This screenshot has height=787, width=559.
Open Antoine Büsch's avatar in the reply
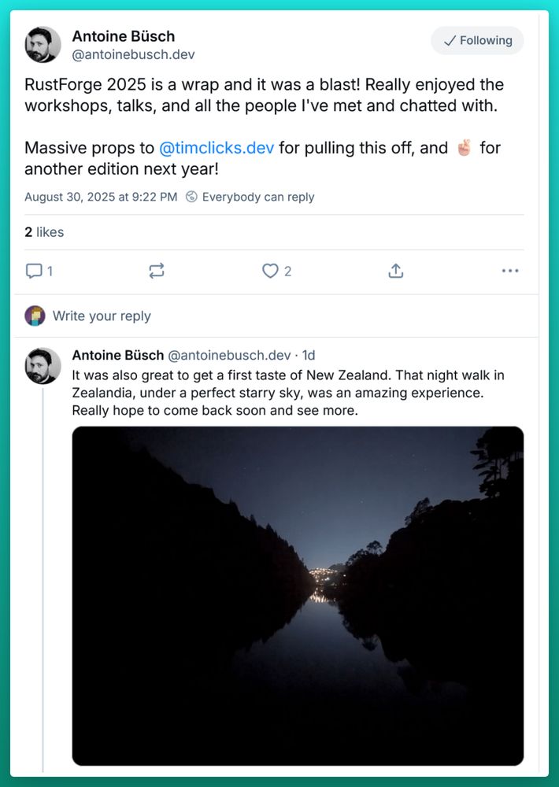click(43, 366)
